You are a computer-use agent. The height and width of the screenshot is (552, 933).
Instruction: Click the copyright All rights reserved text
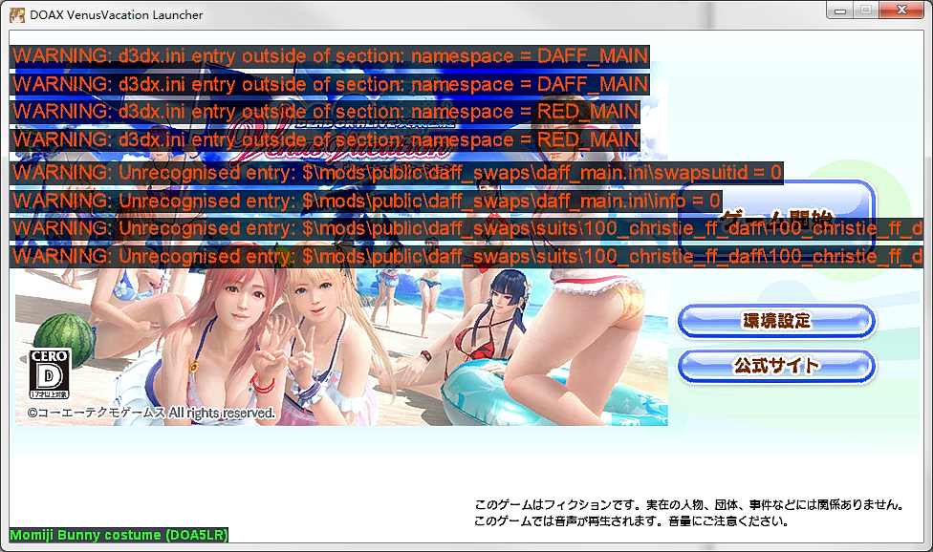(x=151, y=413)
